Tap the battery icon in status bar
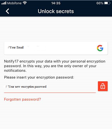The width and height of the screenshot is (112, 129). click(x=107, y=3)
